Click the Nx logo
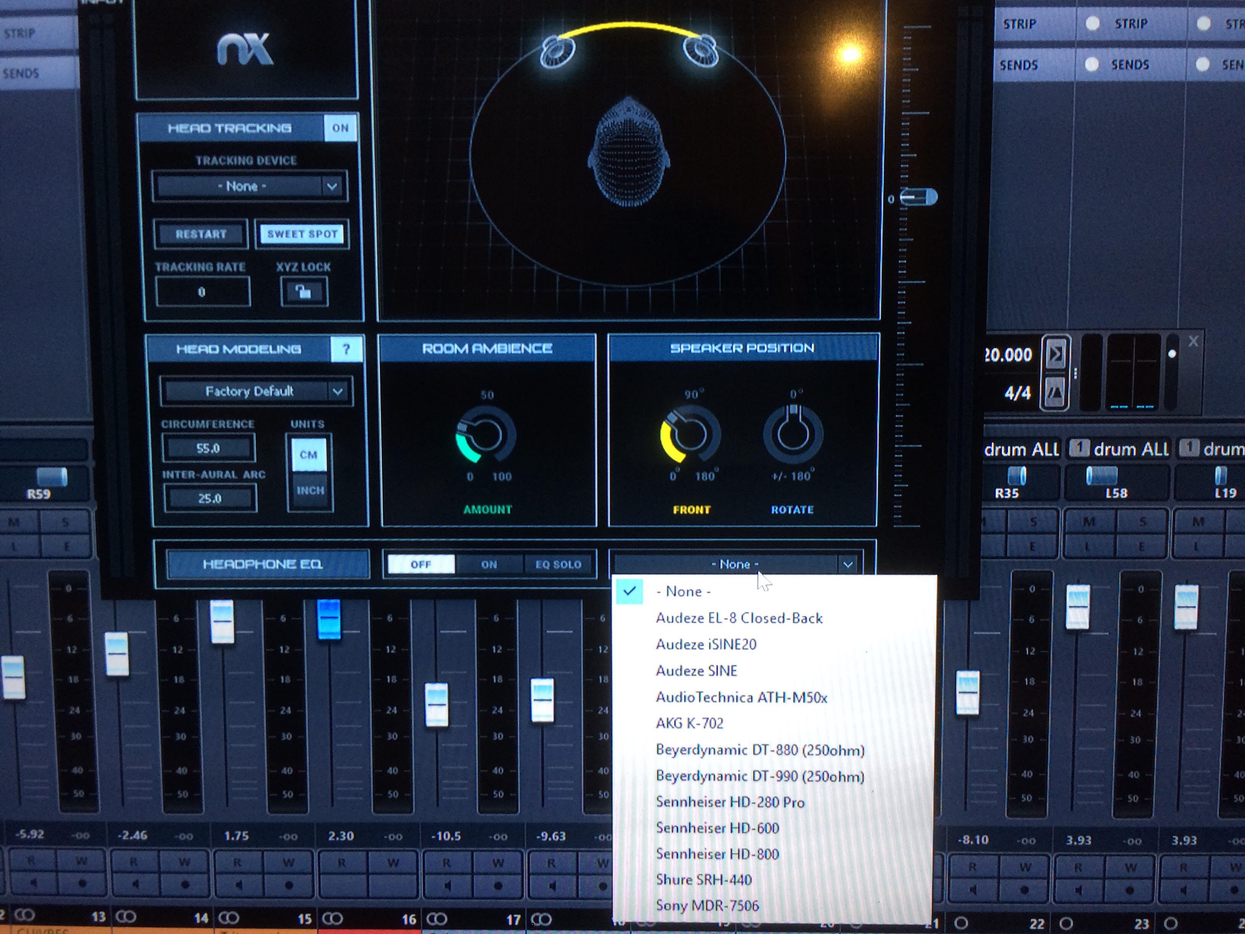The image size is (1245, 934). [x=245, y=48]
